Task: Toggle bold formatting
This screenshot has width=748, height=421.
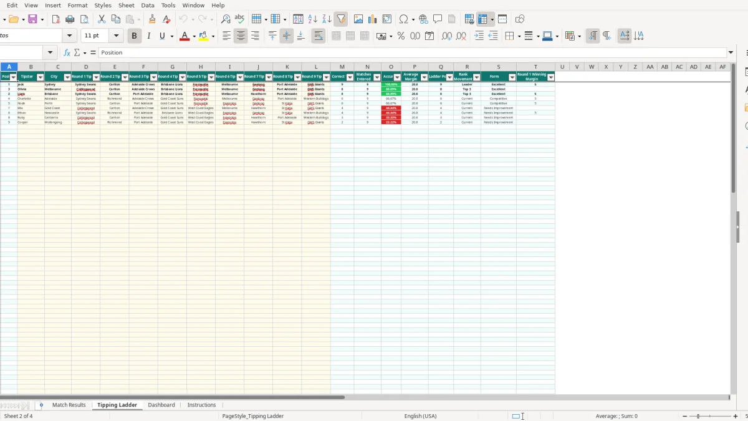Action: [134, 36]
